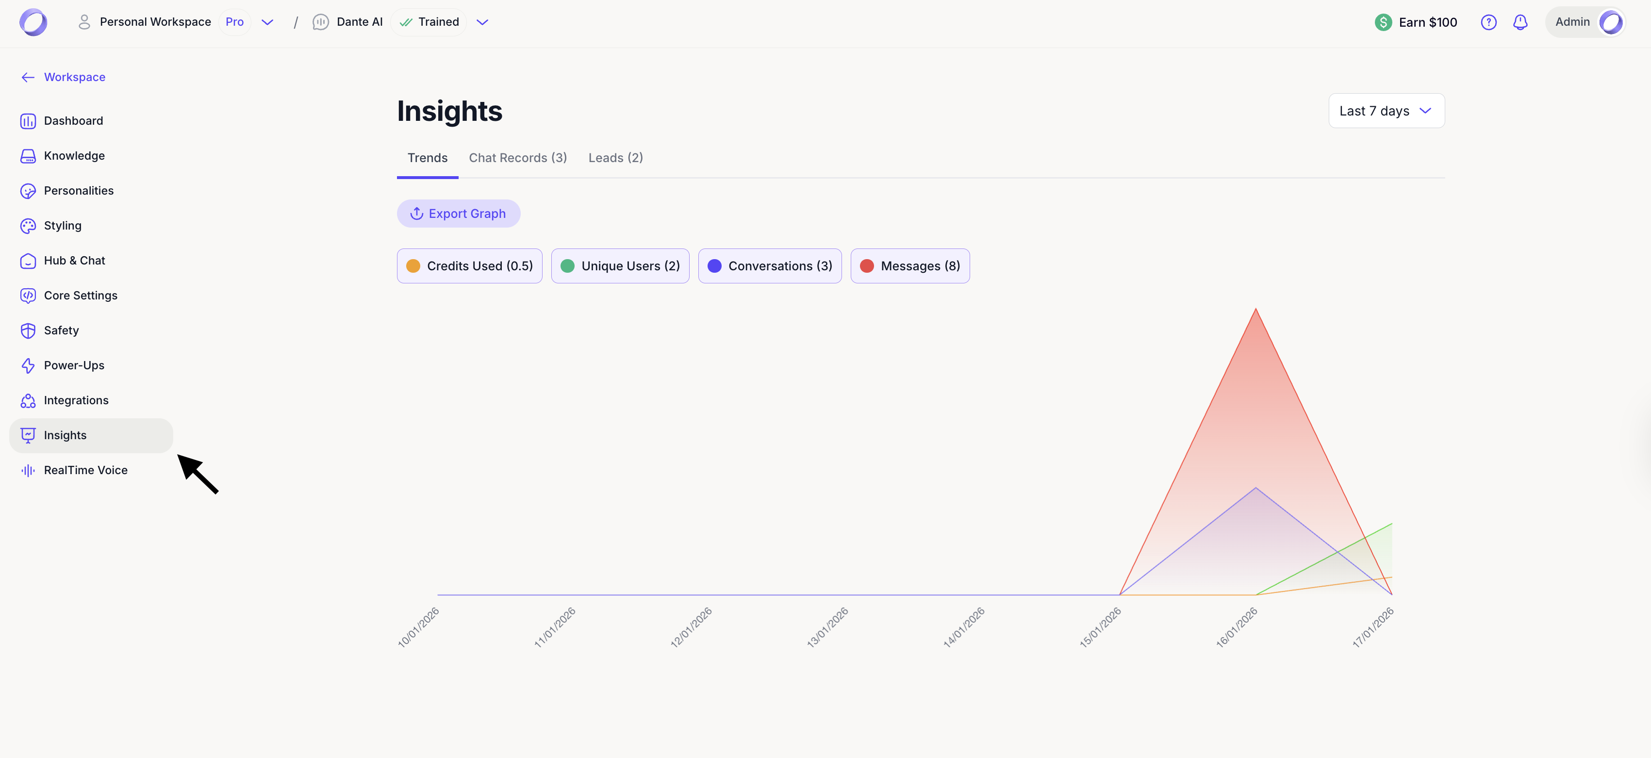Toggle the Credits Used series
The image size is (1651, 758).
point(469,266)
